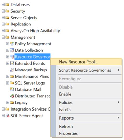Image resolution: width=124 pixels, height=140 pixels.
Task: Click the Data Collection node icon
Action: point(12,50)
